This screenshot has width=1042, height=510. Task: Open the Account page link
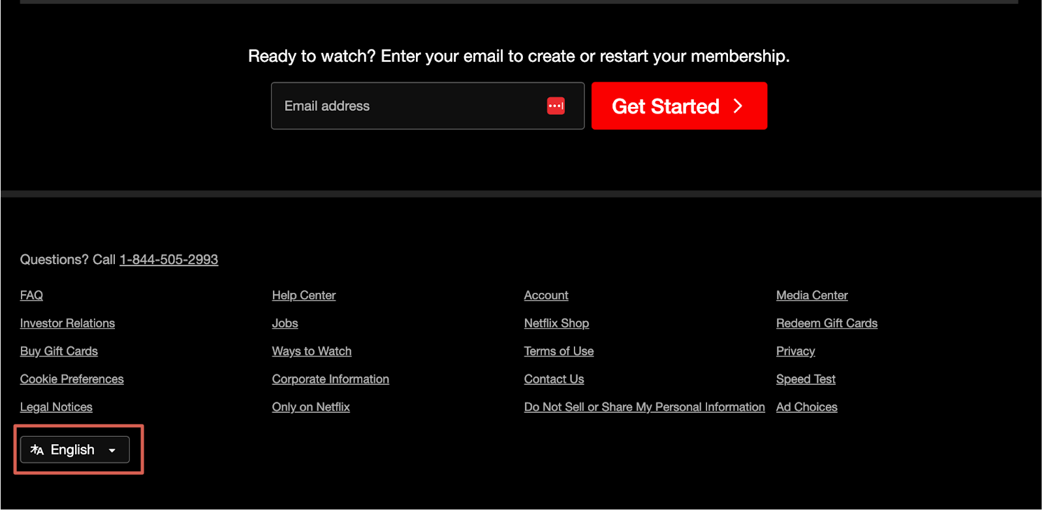pyautogui.click(x=546, y=295)
